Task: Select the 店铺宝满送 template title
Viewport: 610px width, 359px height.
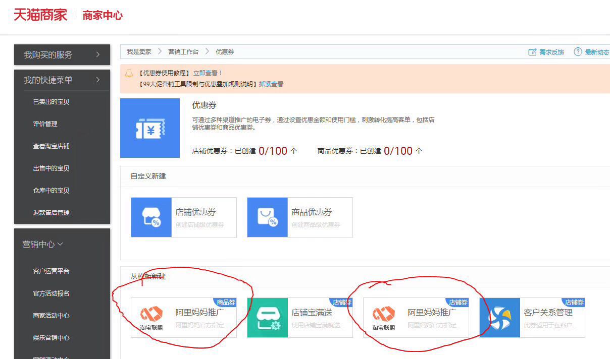Action: [312, 313]
